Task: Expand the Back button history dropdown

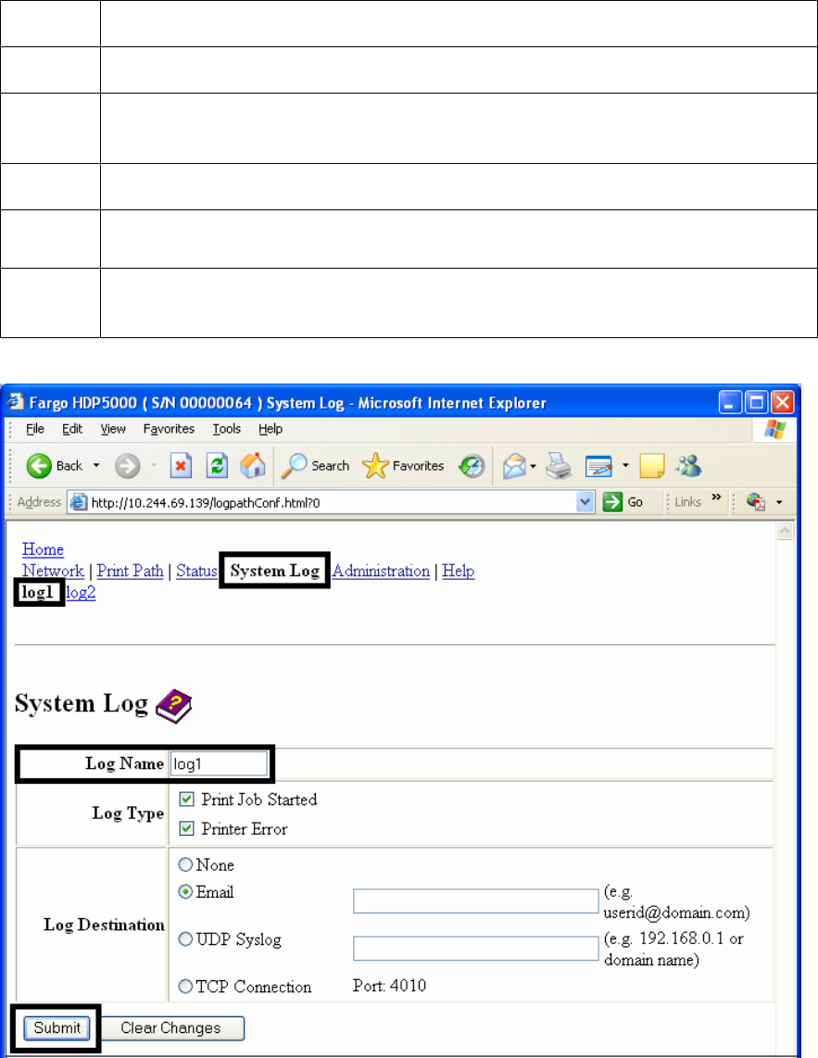Action: pos(95,466)
